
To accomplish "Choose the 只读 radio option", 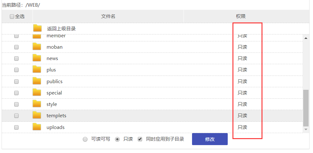I will click(x=117, y=139).
